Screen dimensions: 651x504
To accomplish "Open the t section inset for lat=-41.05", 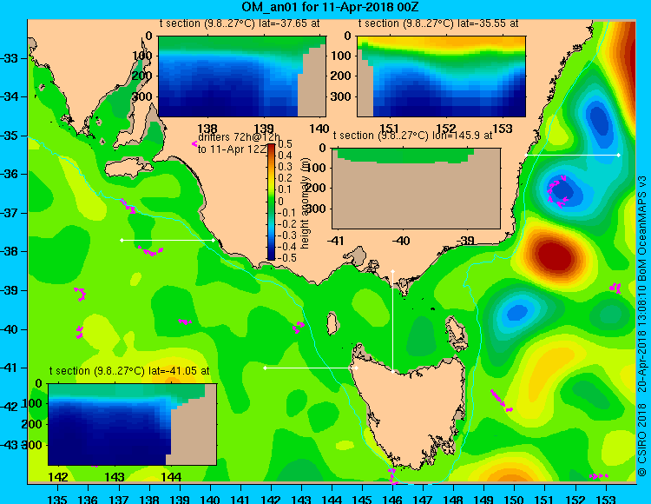I will coord(132,424).
